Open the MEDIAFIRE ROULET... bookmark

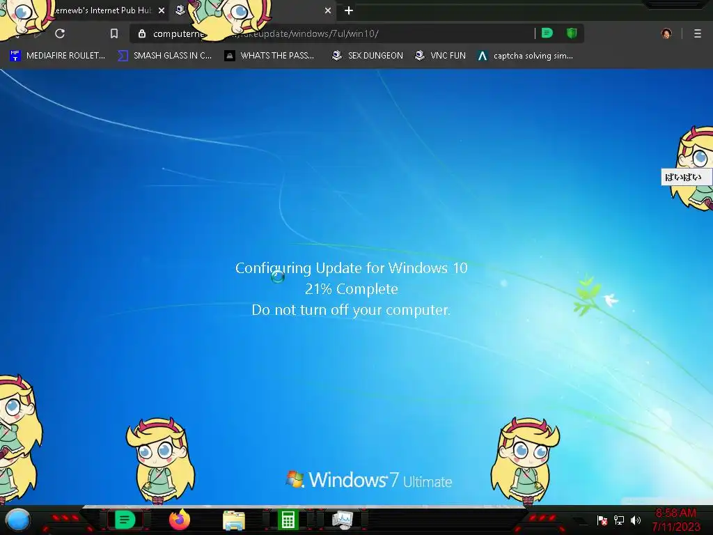click(x=57, y=56)
